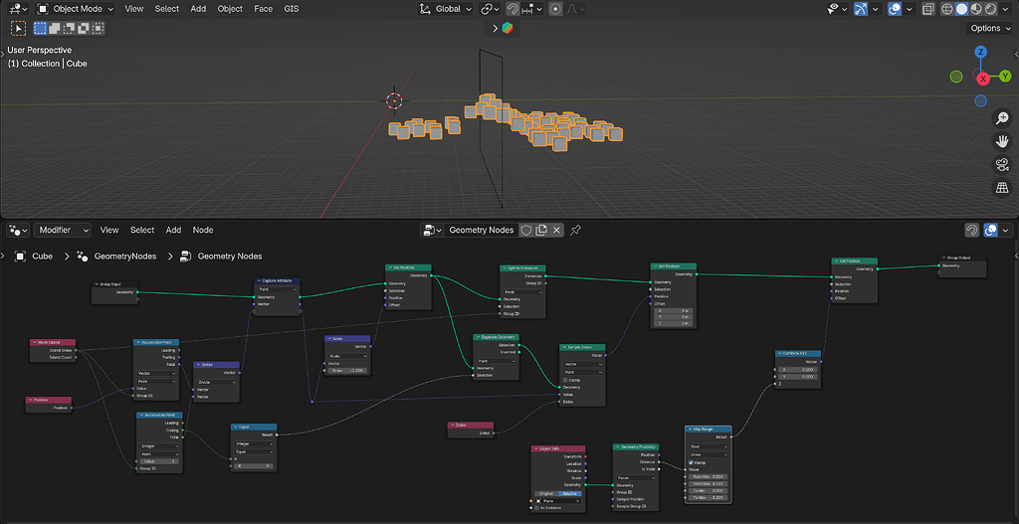Viewport: 1019px width, 524px height.
Task: Click the zoom magnifier viewport icon
Action: coord(1002,118)
